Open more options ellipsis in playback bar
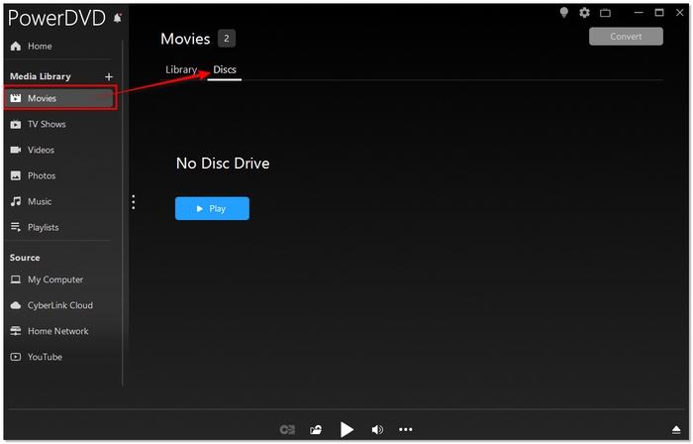This screenshot has height=444, width=693. pos(405,429)
